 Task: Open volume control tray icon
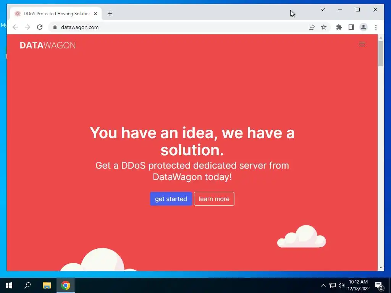pos(341,285)
